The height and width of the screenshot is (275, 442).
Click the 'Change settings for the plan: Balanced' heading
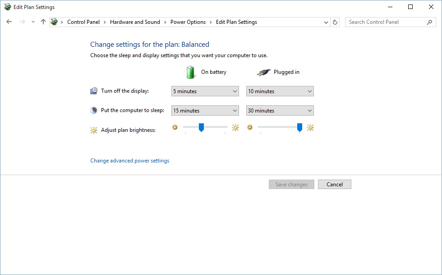pos(150,45)
